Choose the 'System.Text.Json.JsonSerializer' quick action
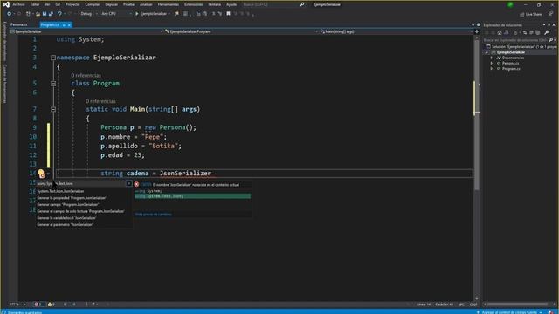The image size is (559, 314). (x=60, y=191)
